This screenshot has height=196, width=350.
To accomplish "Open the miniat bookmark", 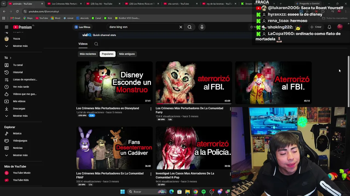I will (68, 18).
